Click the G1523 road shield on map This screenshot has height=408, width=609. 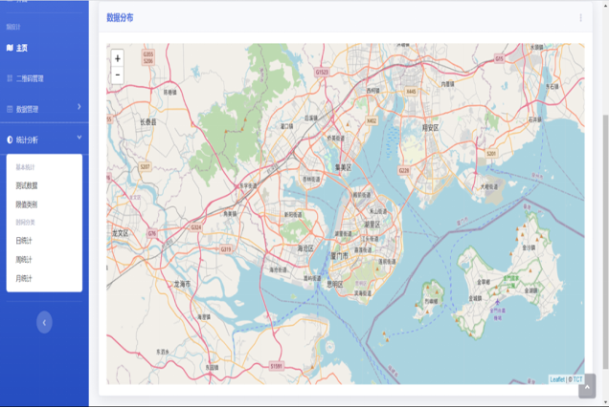coord(322,72)
